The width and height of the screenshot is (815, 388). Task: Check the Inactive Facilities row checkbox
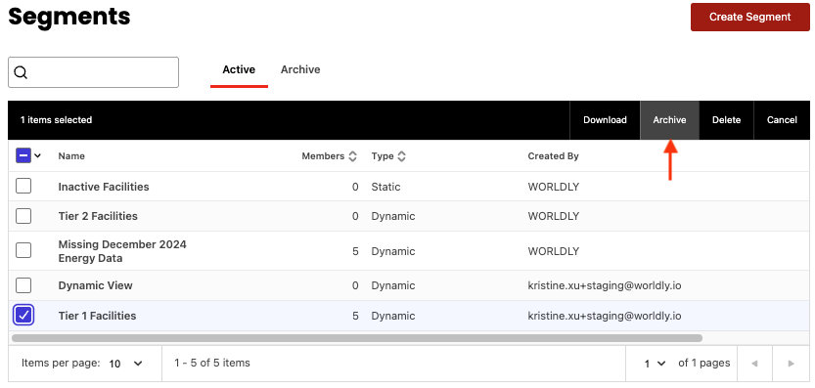coord(23,186)
